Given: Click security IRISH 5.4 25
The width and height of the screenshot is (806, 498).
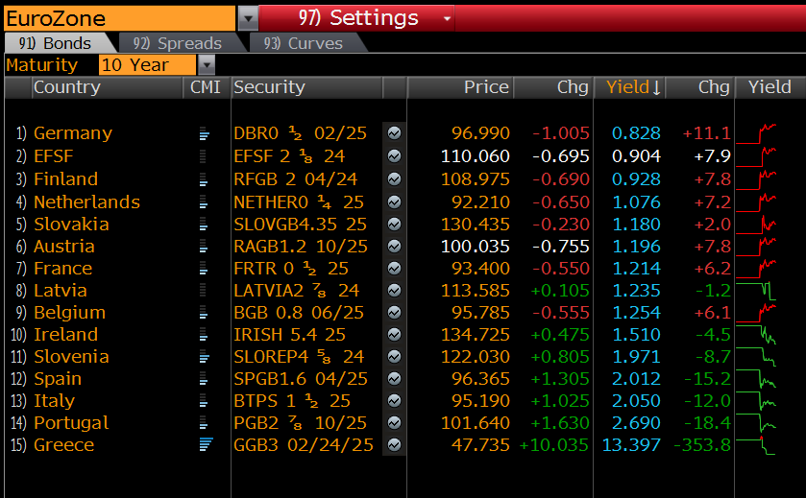Looking at the screenshot, I should pos(289,335).
